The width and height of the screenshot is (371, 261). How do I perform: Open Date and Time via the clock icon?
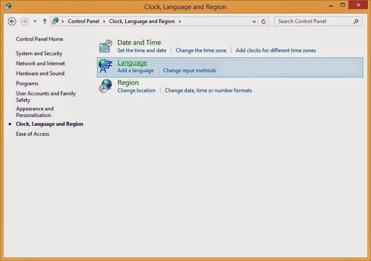click(105, 46)
